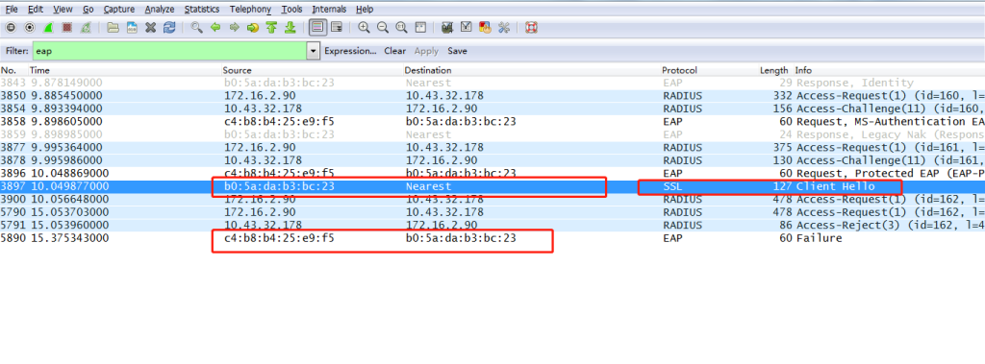Open the Internals menu
985x364 pixels.
click(x=329, y=10)
